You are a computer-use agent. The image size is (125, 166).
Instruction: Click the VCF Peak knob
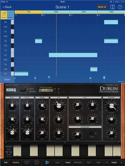(x=59, y=119)
